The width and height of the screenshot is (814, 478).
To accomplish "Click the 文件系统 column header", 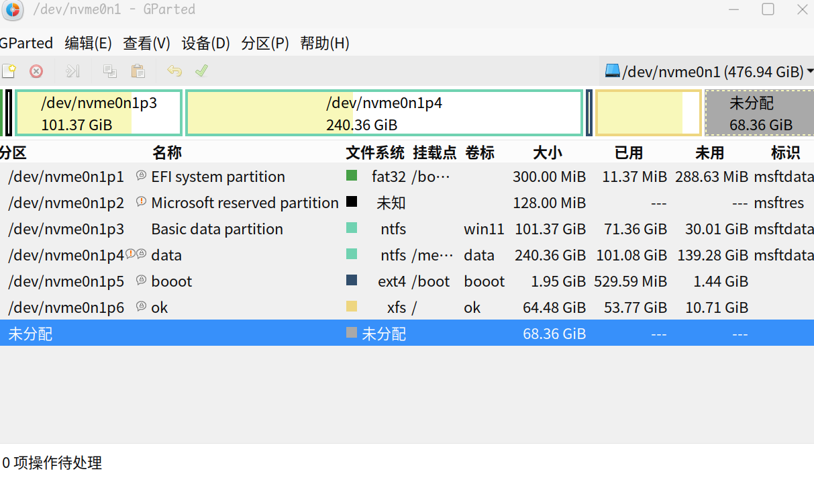I will pyautogui.click(x=375, y=153).
